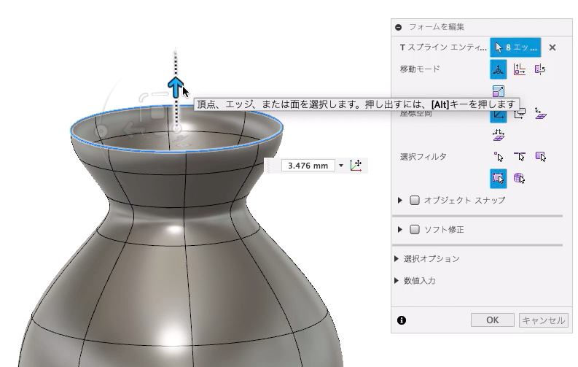Activate the T-Spline entity selection box
The width and height of the screenshot is (578, 367).
tap(515, 47)
